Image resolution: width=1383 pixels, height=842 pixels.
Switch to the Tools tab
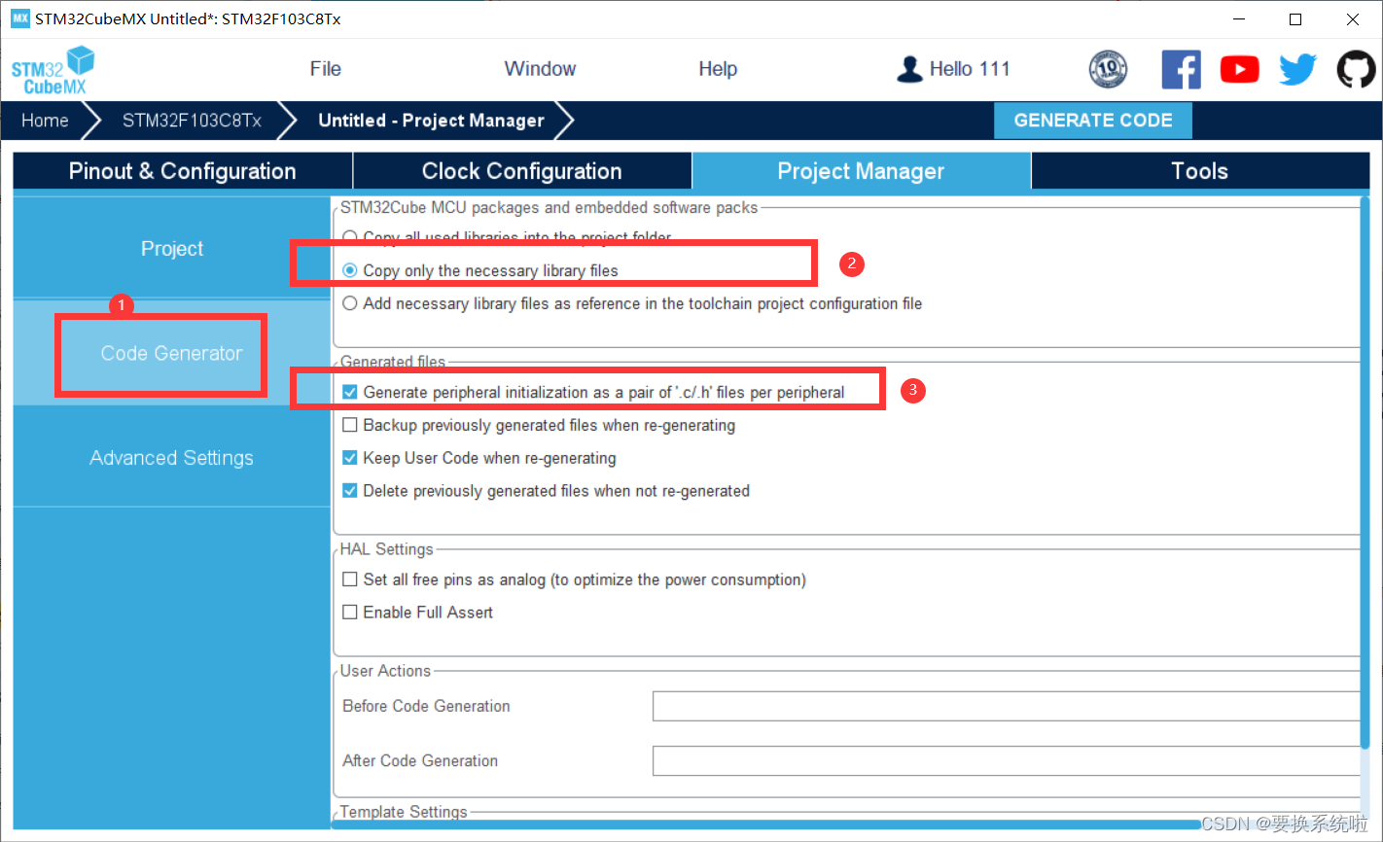click(x=1199, y=171)
